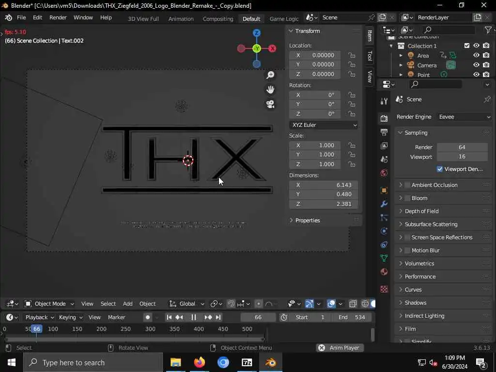Toggle camera view with camera icon
The width and height of the screenshot is (496, 372).
pyautogui.click(x=270, y=104)
